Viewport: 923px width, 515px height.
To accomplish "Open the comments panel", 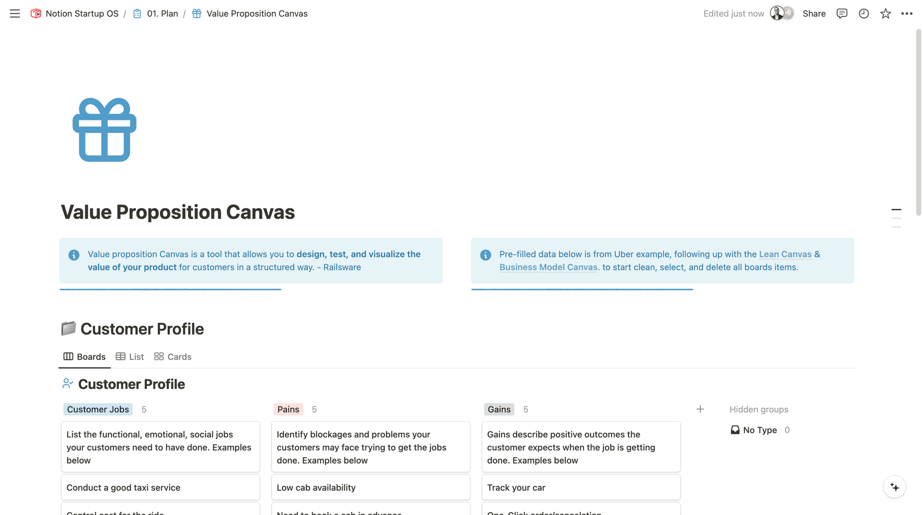I will [x=842, y=14].
